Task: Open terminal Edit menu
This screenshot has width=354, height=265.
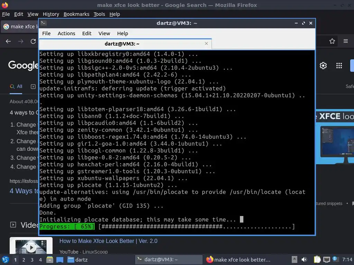Action: [87, 33]
